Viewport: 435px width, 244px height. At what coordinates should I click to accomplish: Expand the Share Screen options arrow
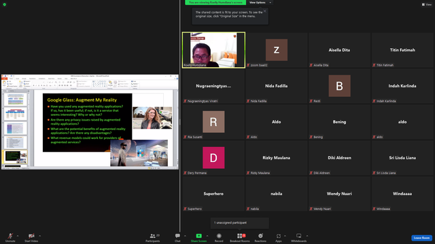pos(207,236)
